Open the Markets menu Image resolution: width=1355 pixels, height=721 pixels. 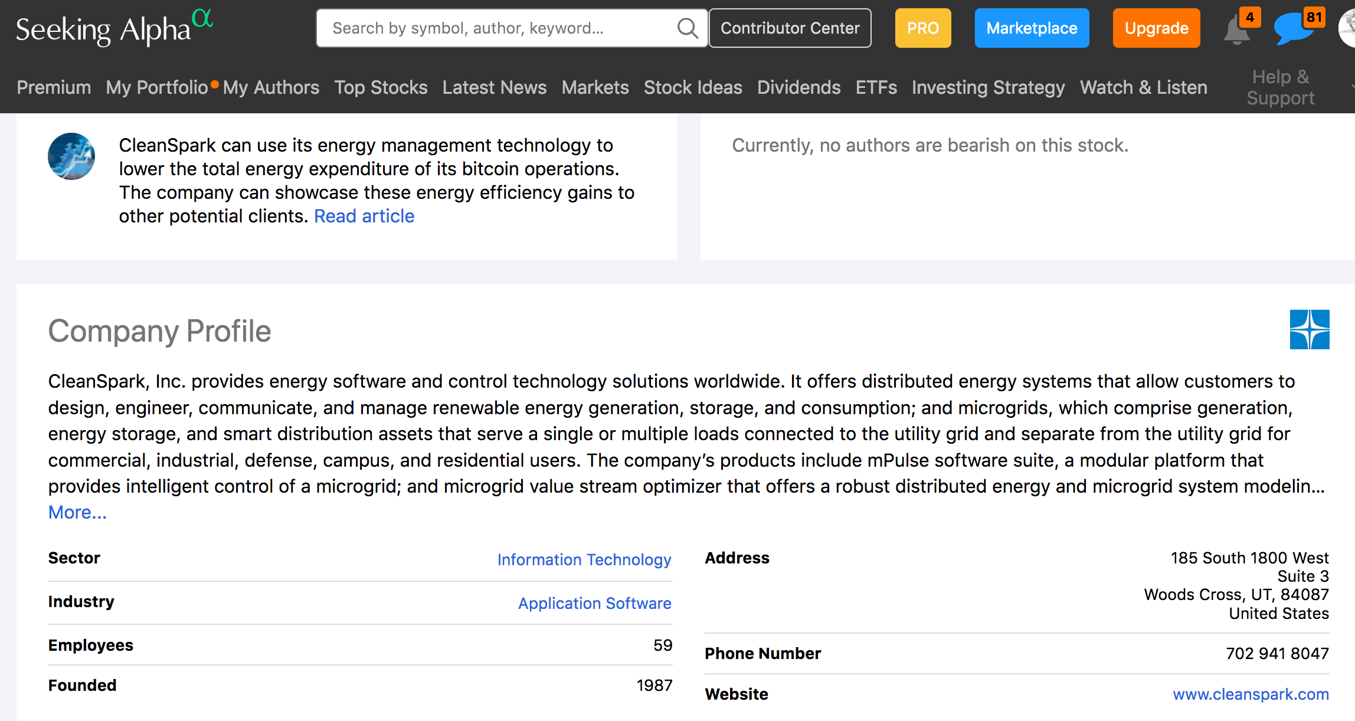coord(595,87)
